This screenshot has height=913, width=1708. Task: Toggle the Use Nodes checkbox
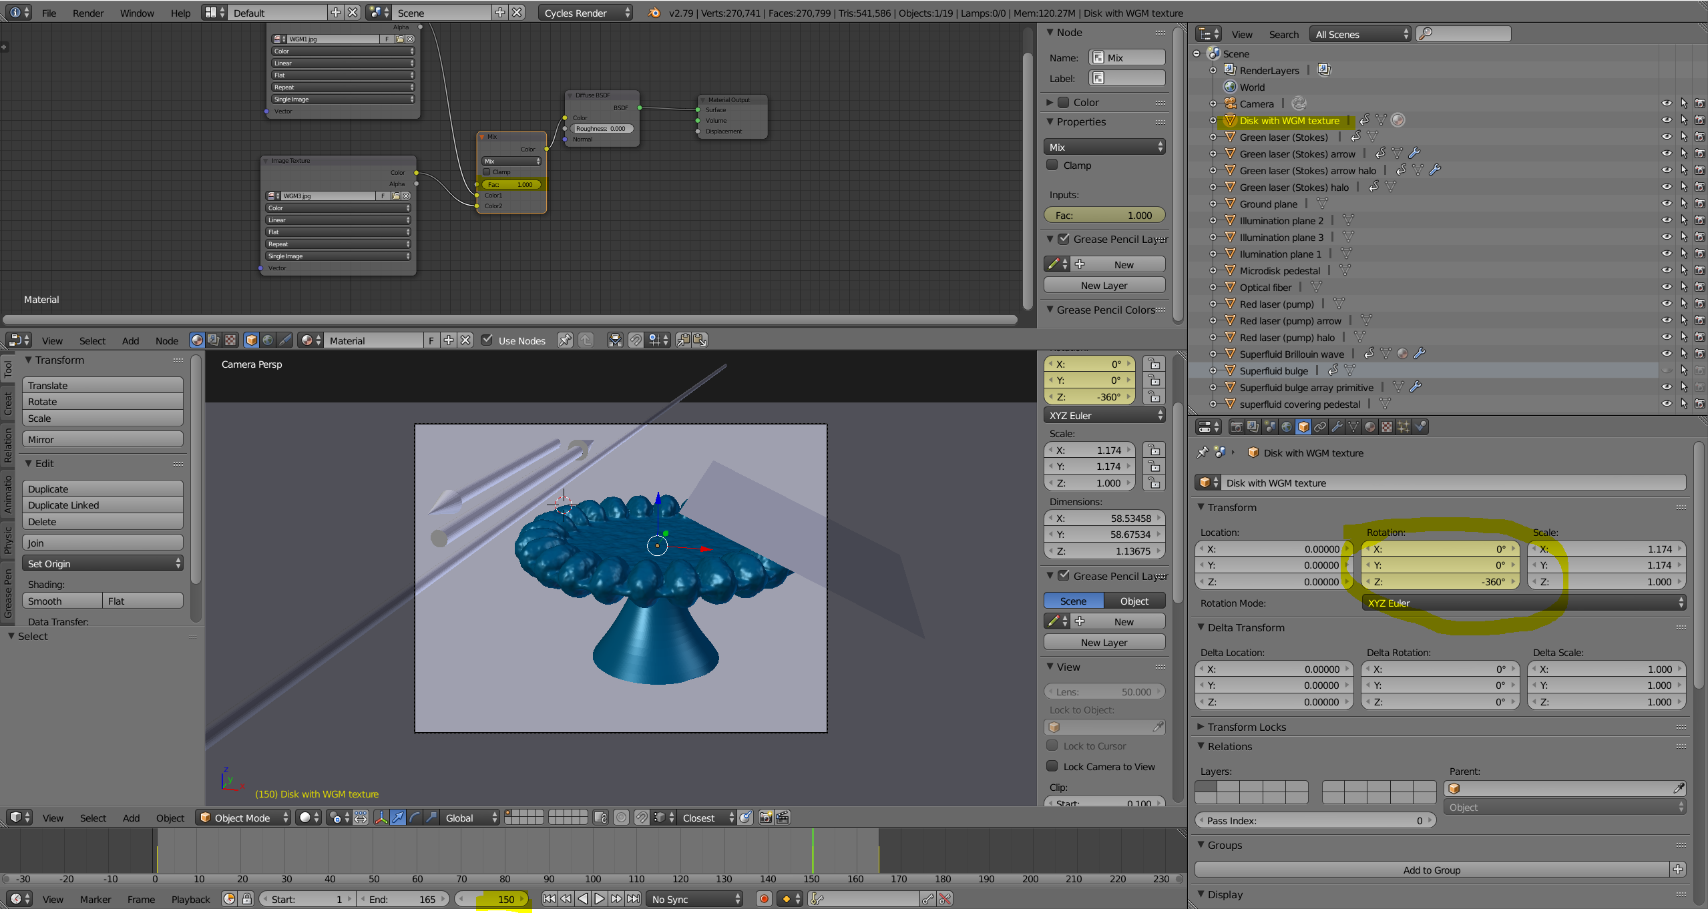point(487,340)
